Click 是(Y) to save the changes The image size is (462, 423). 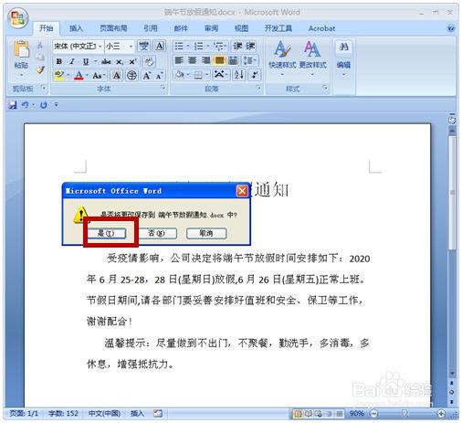tap(106, 233)
